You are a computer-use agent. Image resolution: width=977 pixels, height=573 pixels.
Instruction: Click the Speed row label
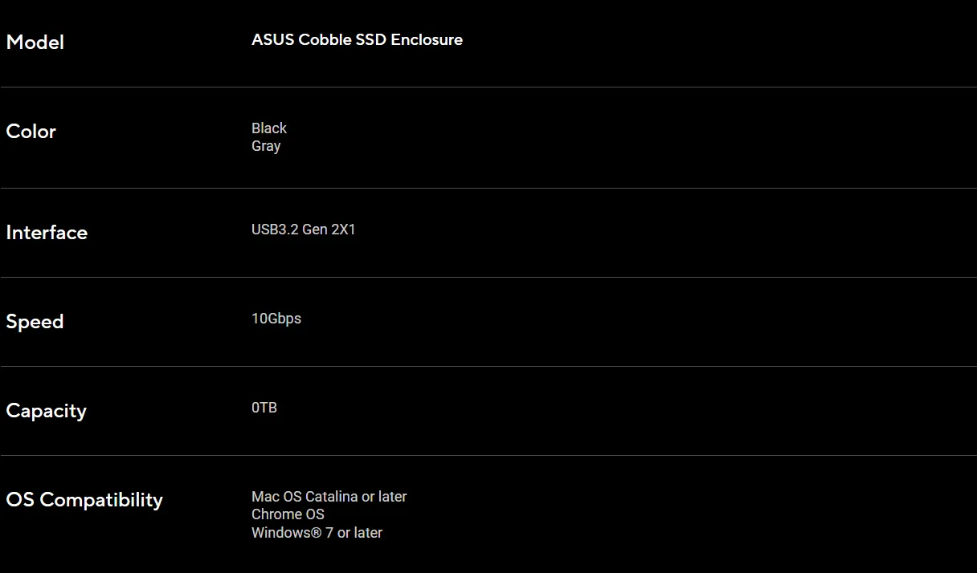(35, 322)
